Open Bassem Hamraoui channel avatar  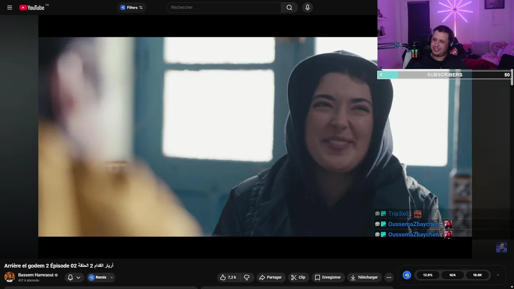[x=10, y=277]
